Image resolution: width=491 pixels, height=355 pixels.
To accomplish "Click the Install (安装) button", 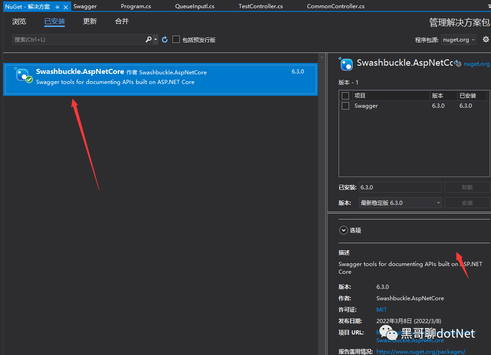I will pos(467,203).
